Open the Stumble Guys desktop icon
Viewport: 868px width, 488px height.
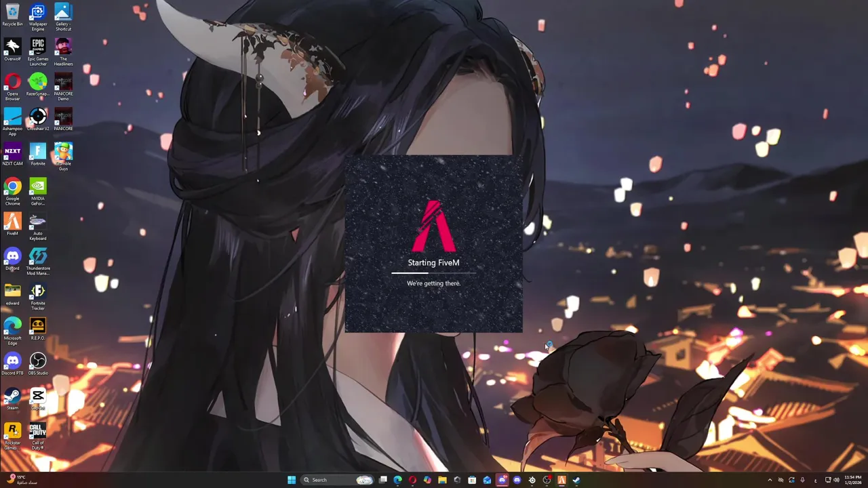[x=63, y=157]
